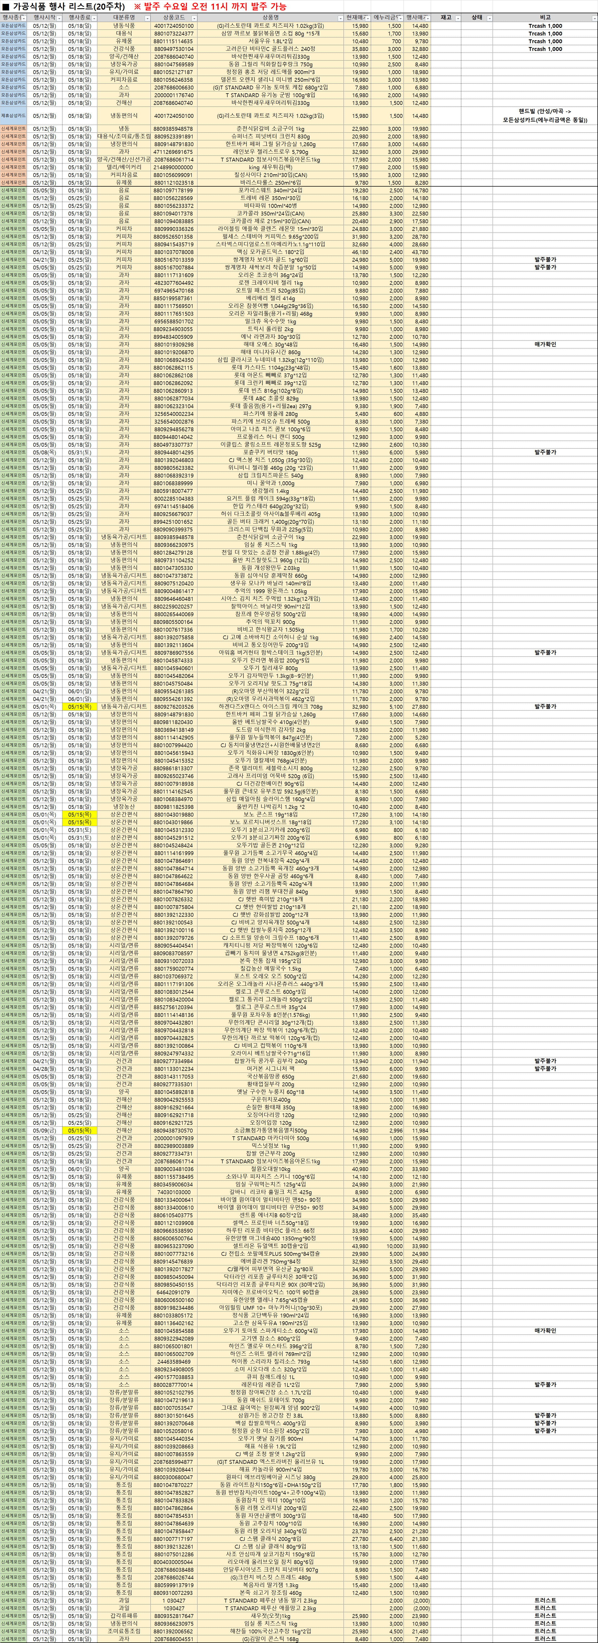This screenshot has height=1643, width=598.
Task: Open the 행사매가 filter dropdown
Action: point(428,18)
